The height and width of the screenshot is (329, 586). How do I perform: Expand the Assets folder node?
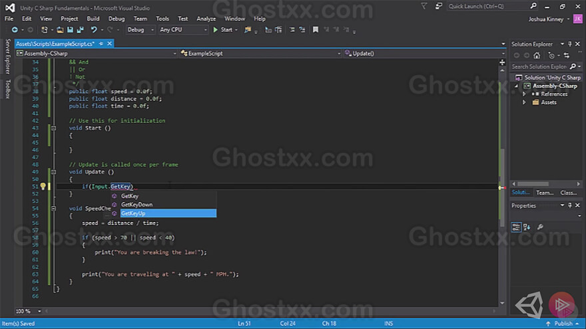[x=524, y=102]
